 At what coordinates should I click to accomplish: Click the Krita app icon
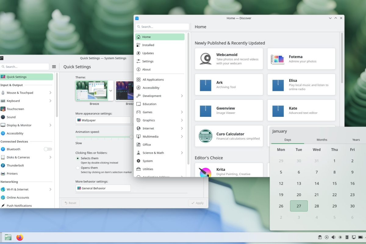click(205, 172)
